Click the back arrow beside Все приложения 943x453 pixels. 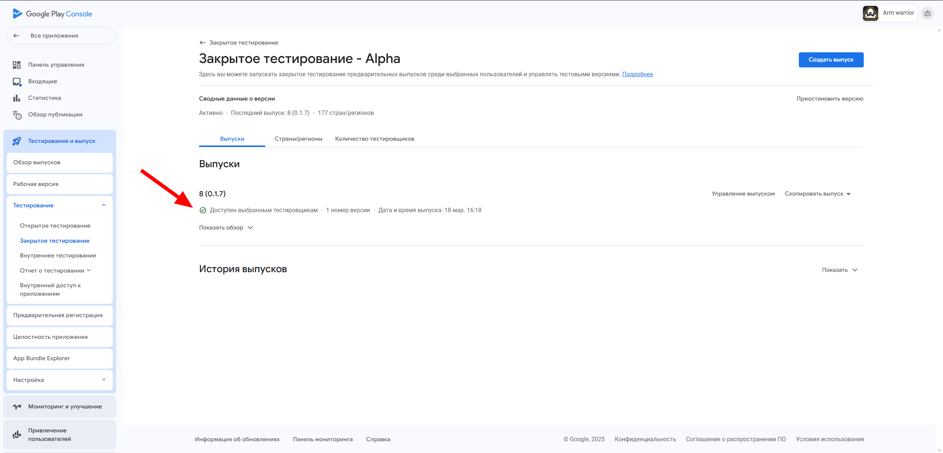(16, 36)
